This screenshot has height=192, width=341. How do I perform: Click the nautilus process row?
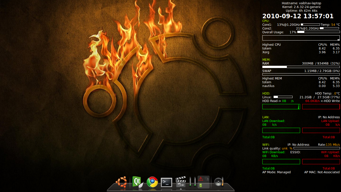301,86
